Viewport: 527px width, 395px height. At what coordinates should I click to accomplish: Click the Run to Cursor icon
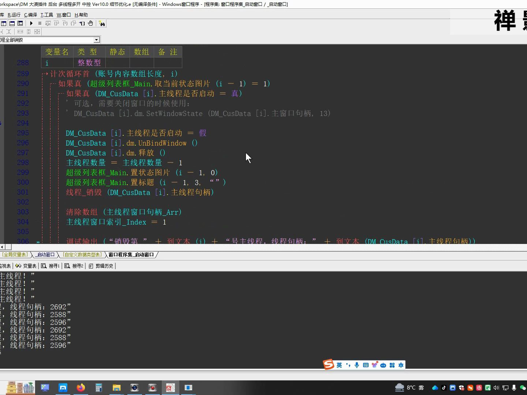(x=82, y=23)
